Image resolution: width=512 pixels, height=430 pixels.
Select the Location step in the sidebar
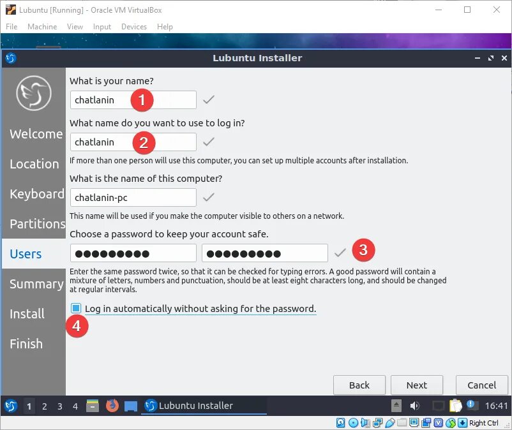pyautogui.click(x=34, y=164)
